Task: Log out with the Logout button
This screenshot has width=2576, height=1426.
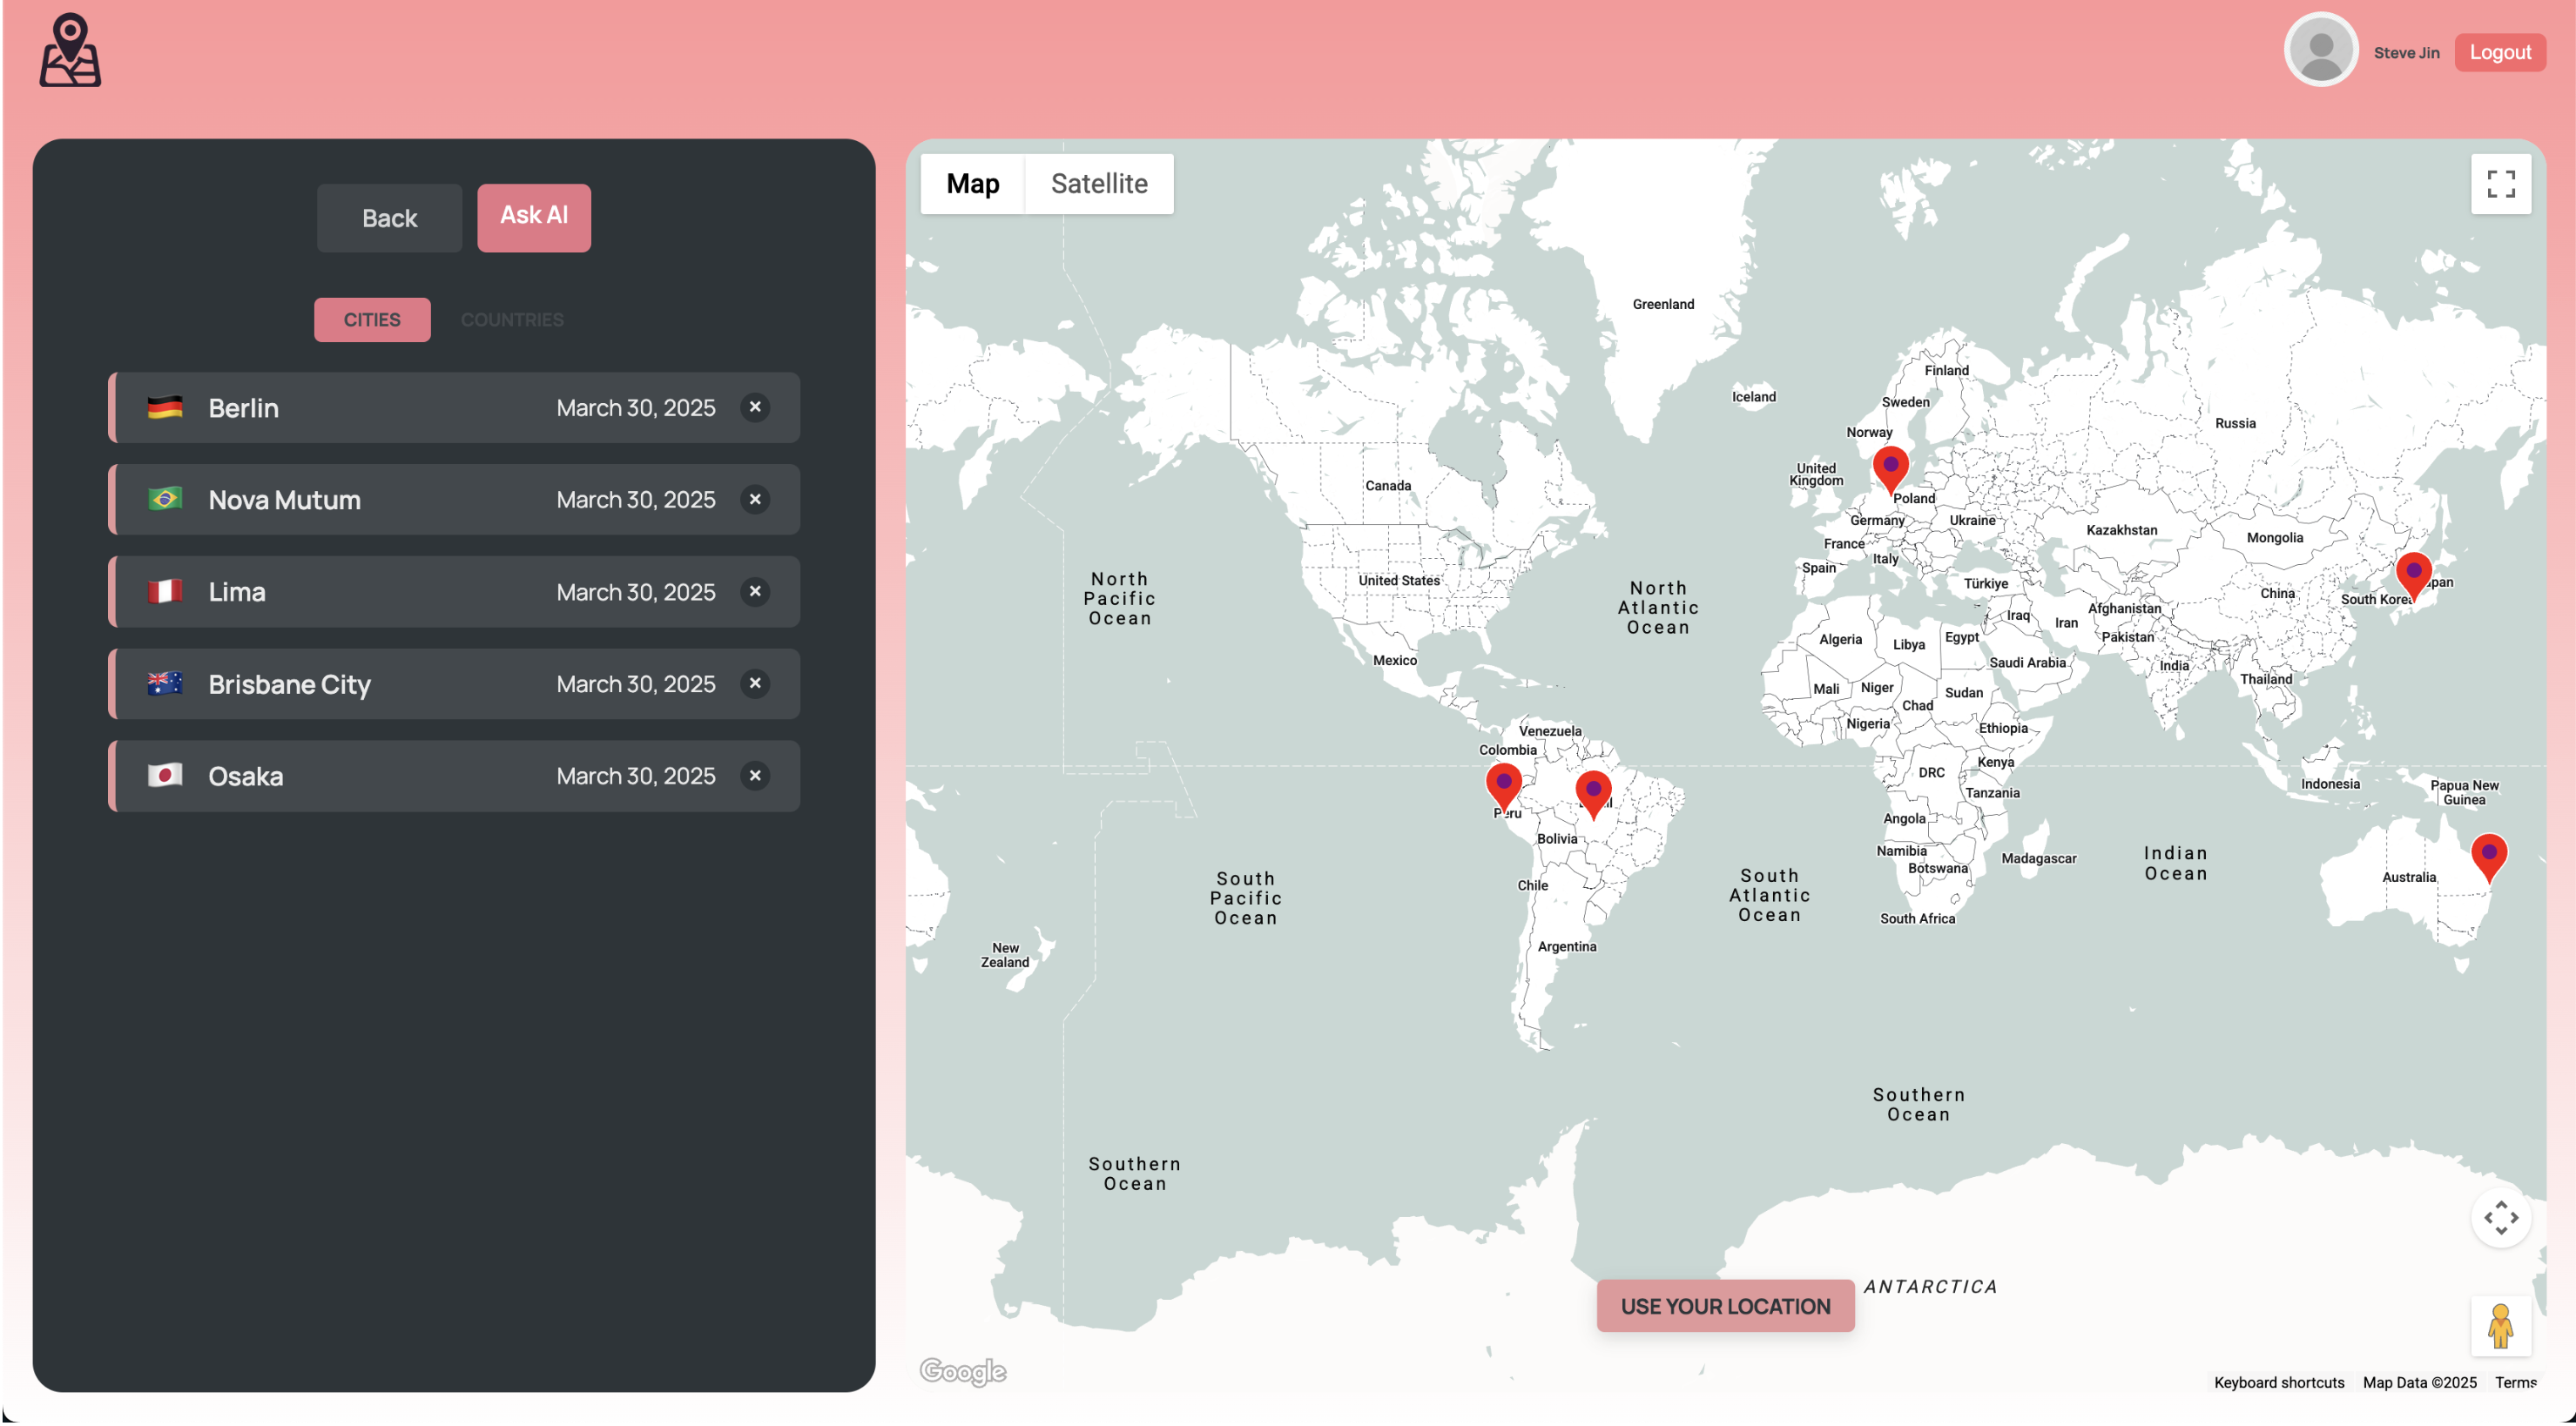Action: point(2499,53)
